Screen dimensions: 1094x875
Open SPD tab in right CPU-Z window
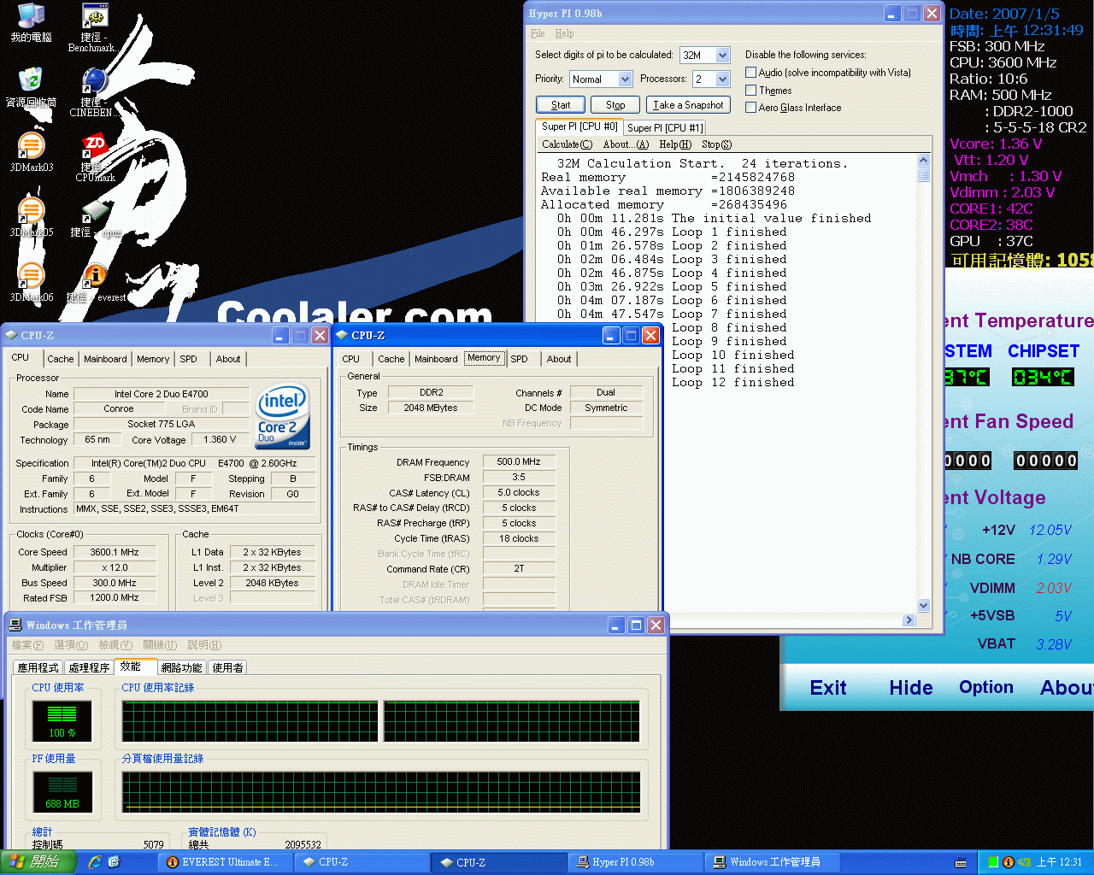tap(520, 359)
